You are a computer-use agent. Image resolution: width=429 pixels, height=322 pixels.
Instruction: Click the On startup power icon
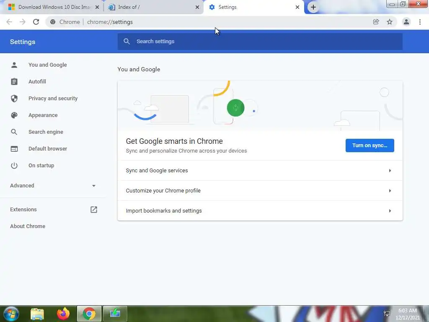click(14, 165)
